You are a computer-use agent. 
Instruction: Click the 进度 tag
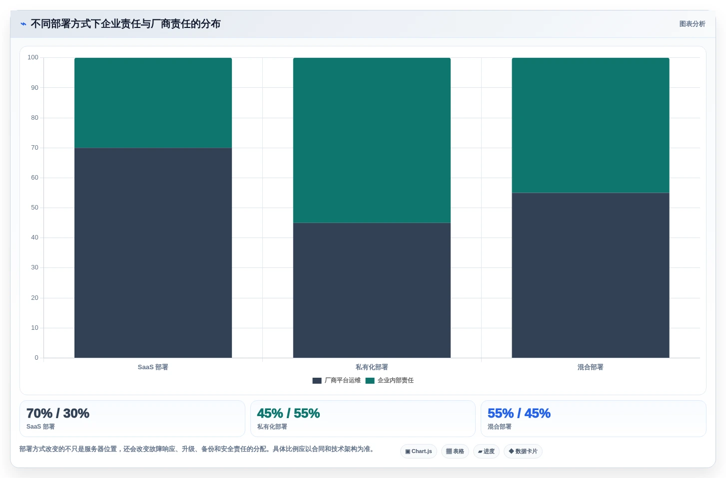486,452
